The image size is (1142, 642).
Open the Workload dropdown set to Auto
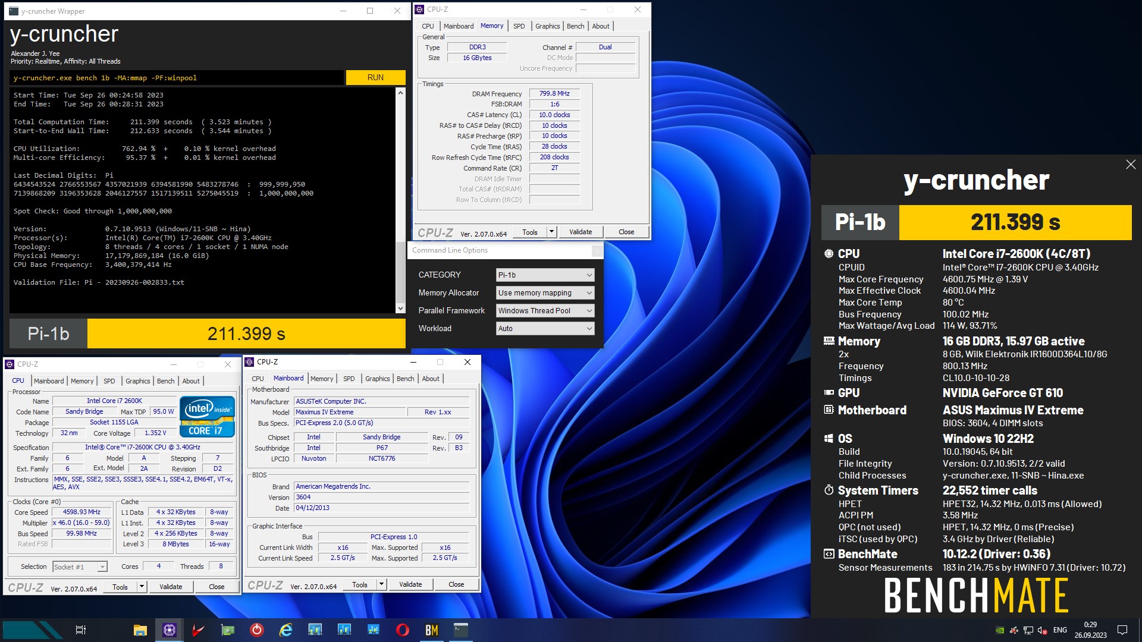(x=545, y=328)
